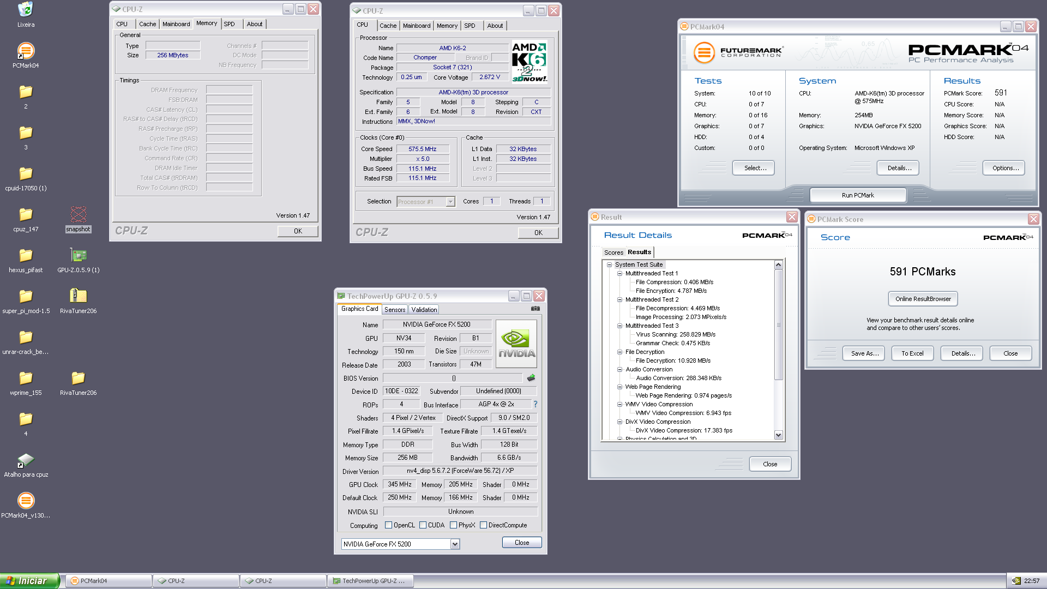The width and height of the screenshot is (1047, 589).
Task: Click the system tray NVIDIA icon
Action: point(1016,581)
